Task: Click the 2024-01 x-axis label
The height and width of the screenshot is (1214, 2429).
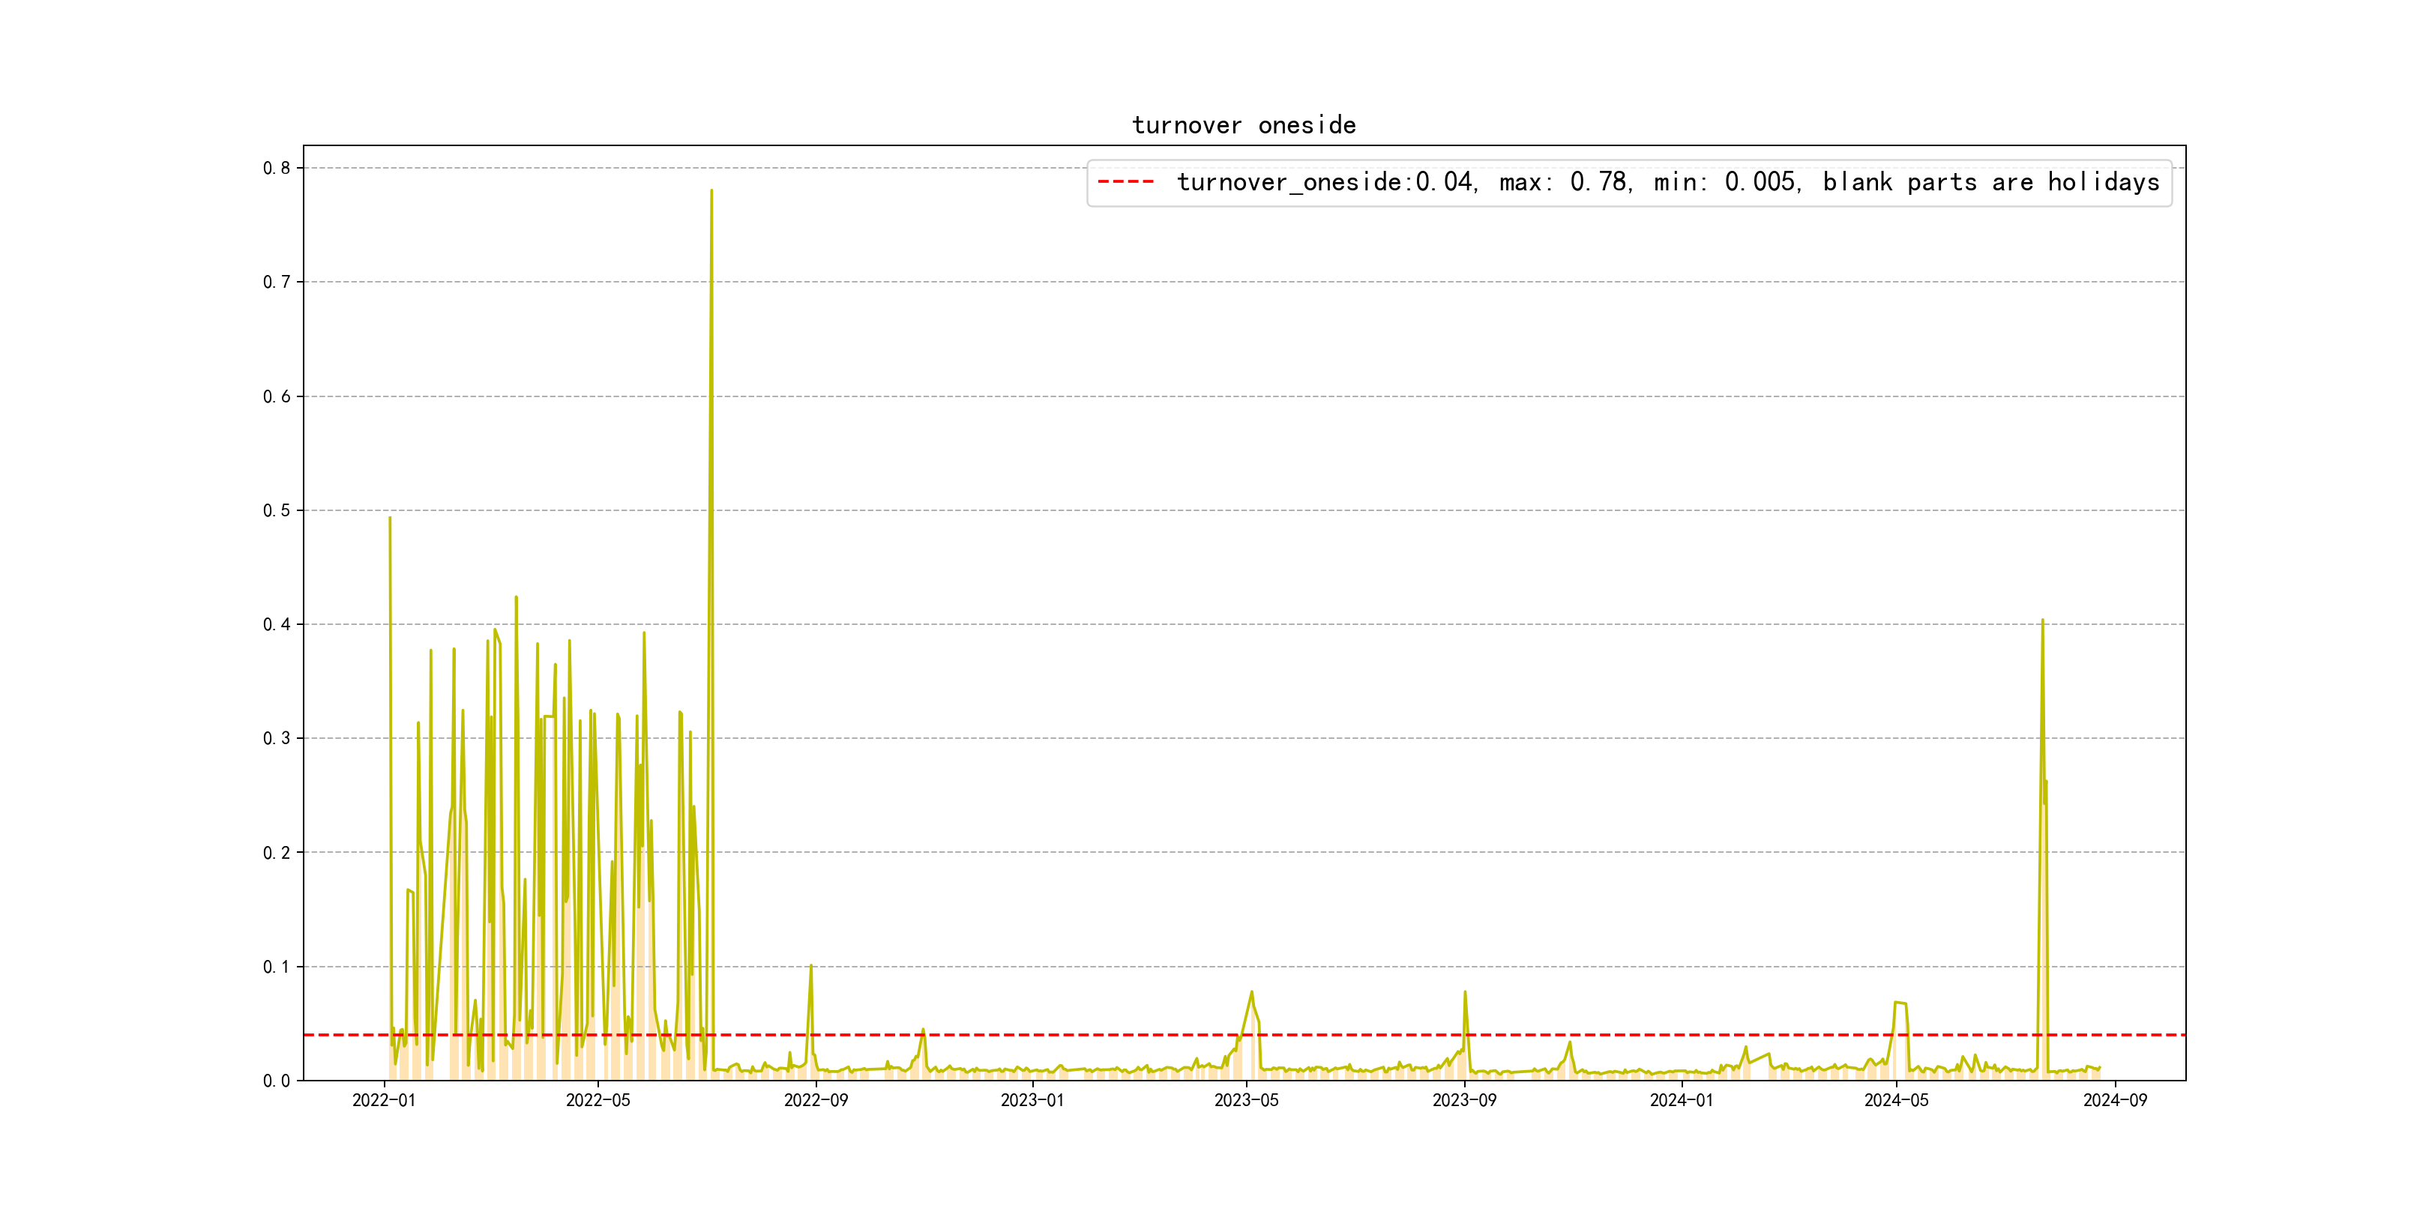Action: (x=1682, y=1100)
